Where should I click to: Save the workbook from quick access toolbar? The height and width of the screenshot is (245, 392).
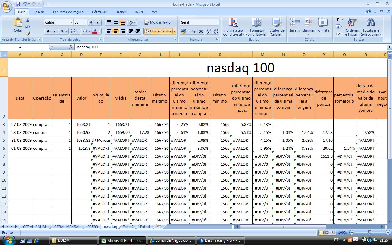tap(18, 4)
